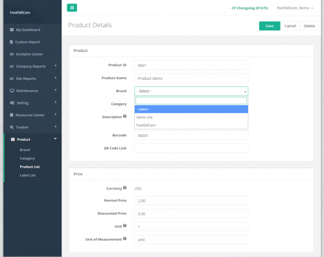The width and height of the screenshot is (324, 257).
Task: Collapse Product submenu arrow
Action: [55, 139]
